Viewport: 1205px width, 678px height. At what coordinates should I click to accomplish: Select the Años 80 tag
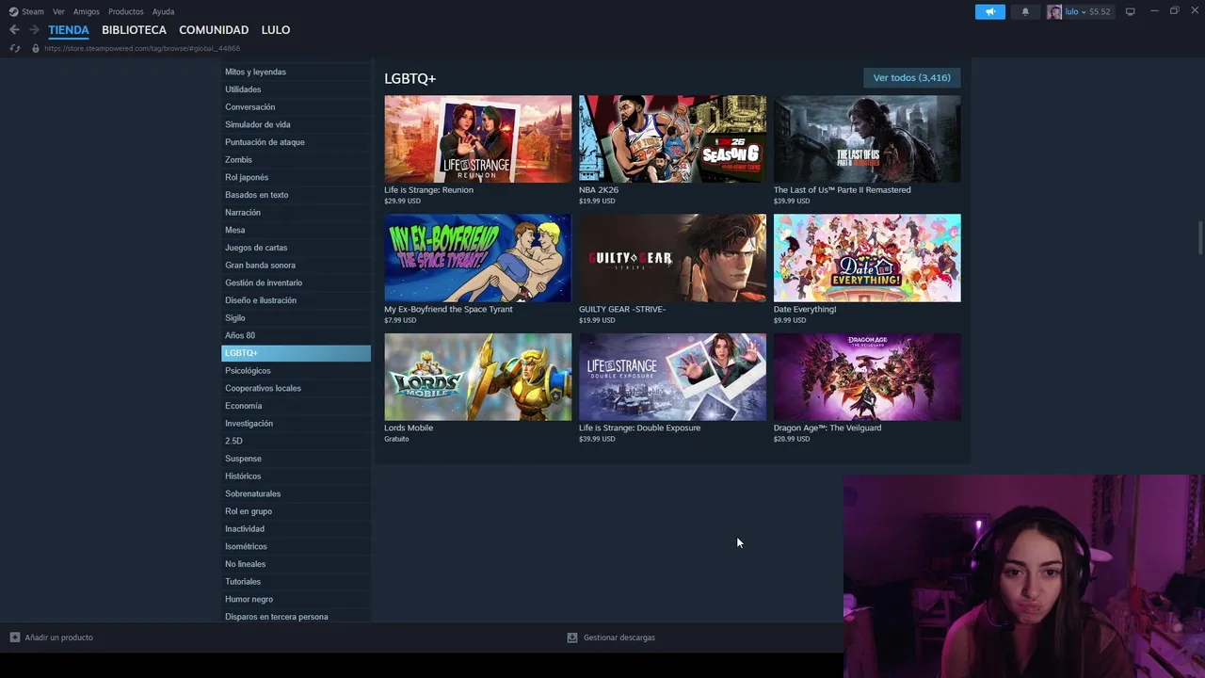click(296, 335)
